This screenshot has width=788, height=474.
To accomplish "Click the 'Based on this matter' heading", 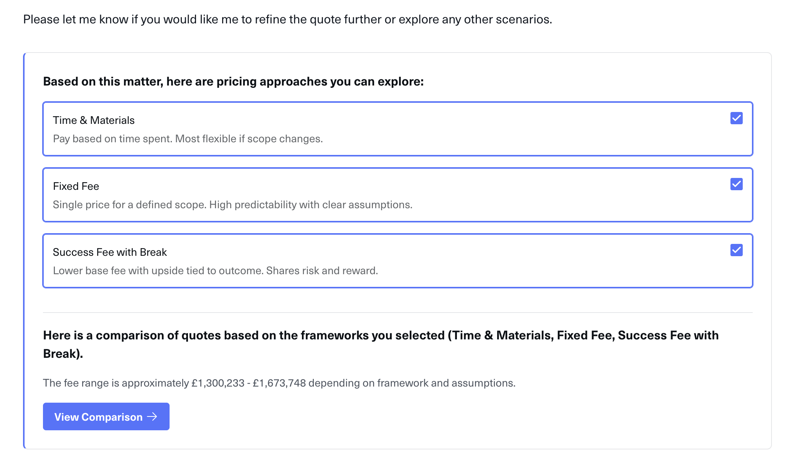I will pos(233,82).
